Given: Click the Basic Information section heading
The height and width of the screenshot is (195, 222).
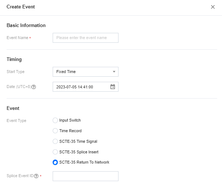Looking at the screenshot, I should point(26,26).
